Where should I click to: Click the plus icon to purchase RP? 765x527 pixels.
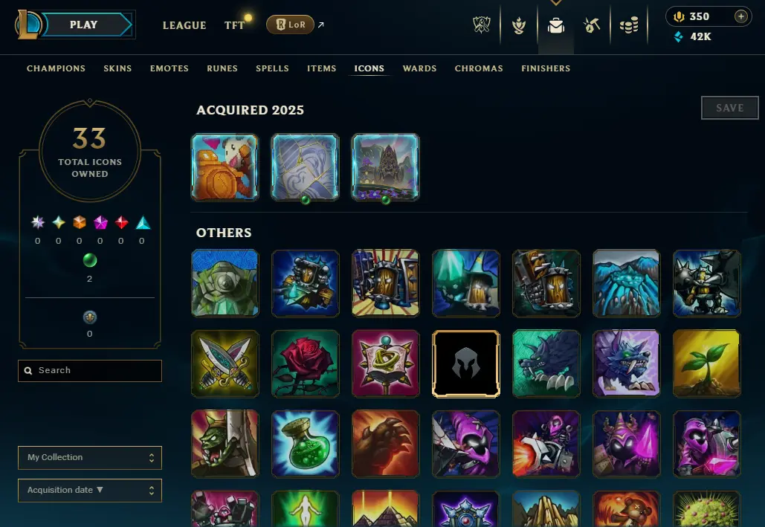point(740,16)
